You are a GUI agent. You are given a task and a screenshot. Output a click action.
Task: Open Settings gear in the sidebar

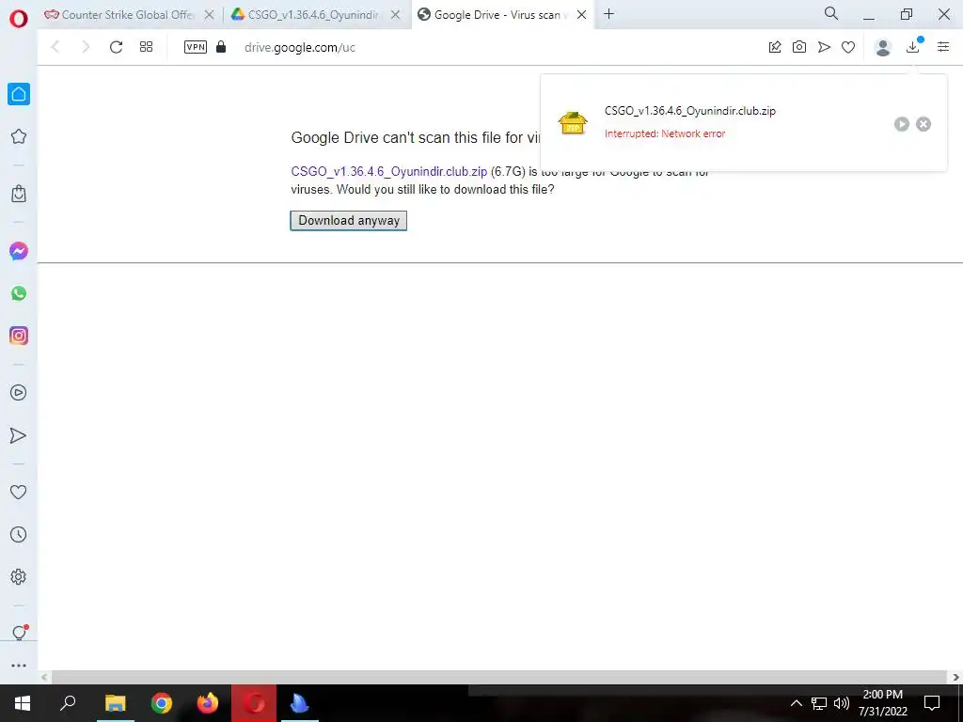(19, 576)
